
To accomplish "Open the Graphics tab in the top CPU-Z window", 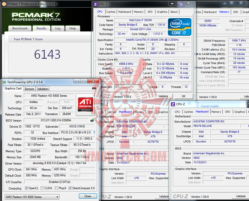I will point(162,12).
